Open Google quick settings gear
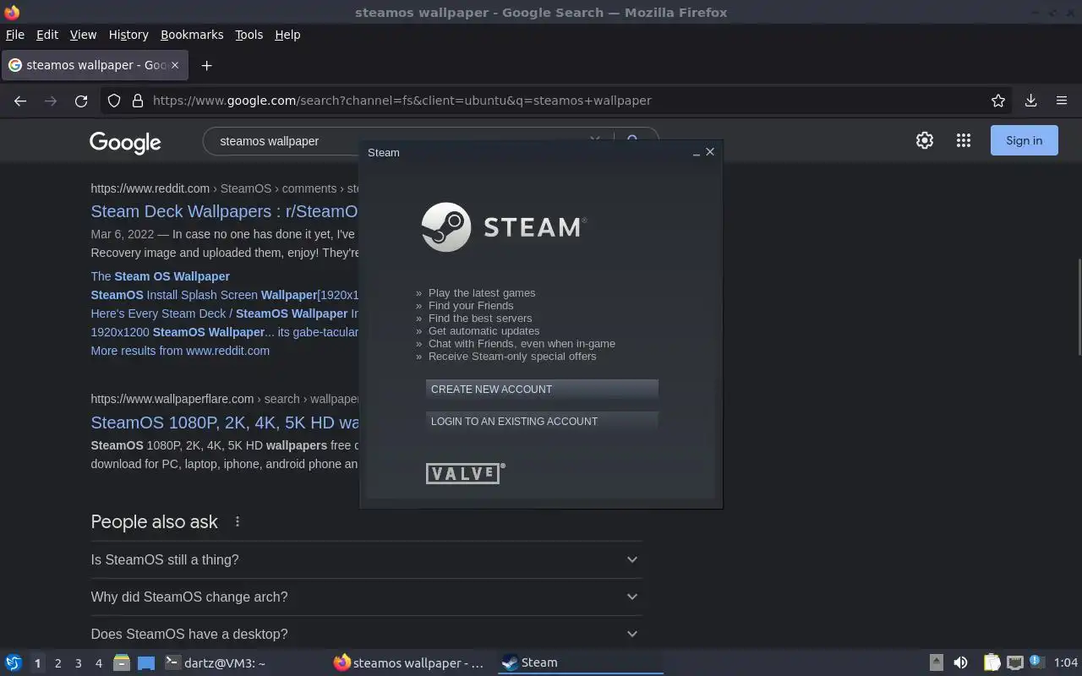The image size is (1082, 676). tap(925, 140)
